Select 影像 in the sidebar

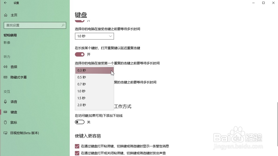point(7,43)
